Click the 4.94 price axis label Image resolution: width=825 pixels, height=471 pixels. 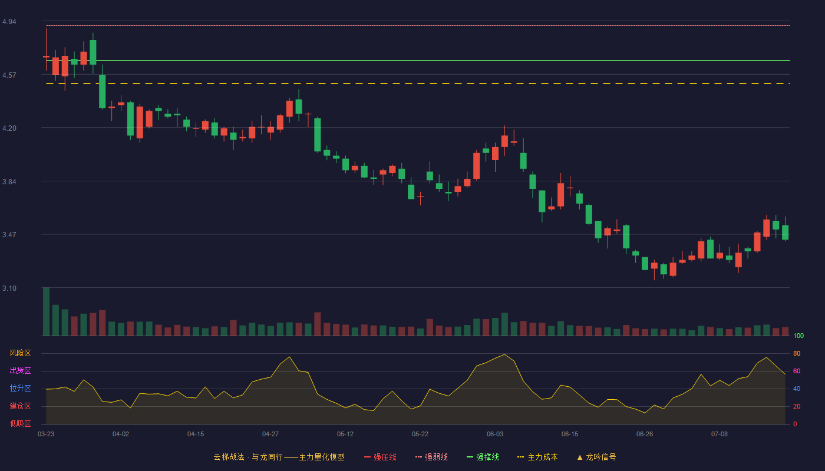point(9,22)
